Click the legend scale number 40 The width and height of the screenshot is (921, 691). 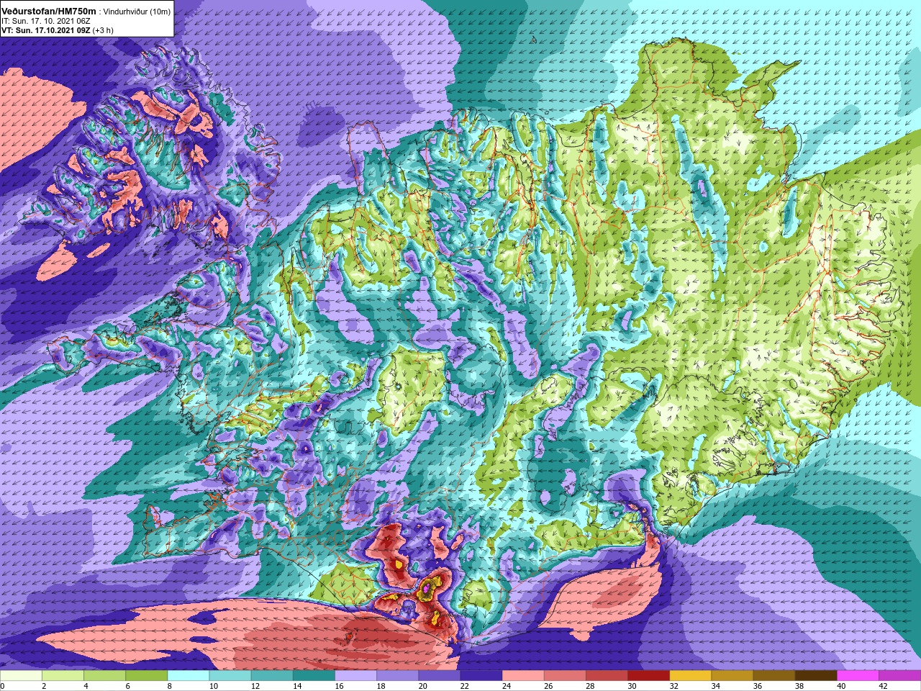click(x=841, y=686)
